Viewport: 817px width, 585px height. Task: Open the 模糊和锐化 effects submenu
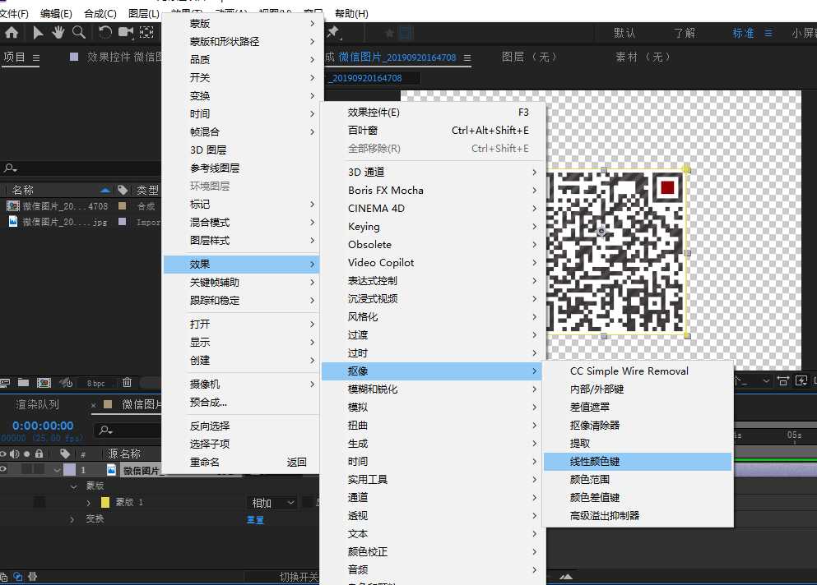click(433, 389)
